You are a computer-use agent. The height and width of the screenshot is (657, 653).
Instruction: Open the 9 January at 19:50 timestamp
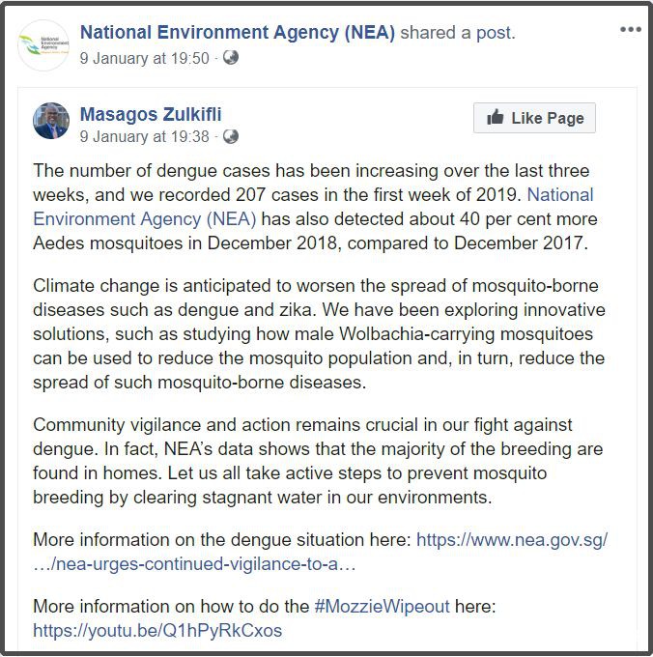pos(144,58)
